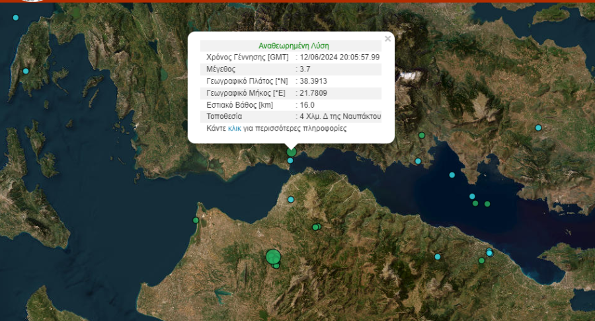Click the latitude value '38.3913'
Viewport: 595px width, 321px height.
[313, 81]
